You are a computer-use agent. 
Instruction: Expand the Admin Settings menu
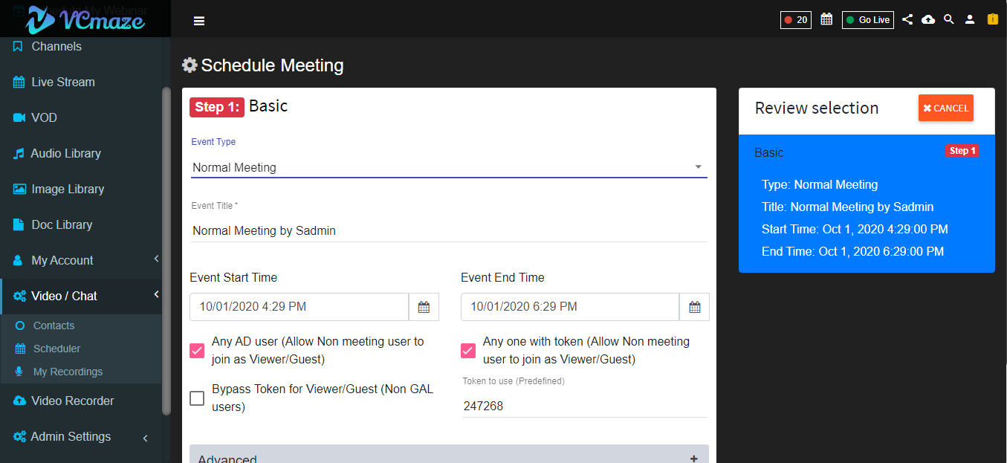point(80,437)
